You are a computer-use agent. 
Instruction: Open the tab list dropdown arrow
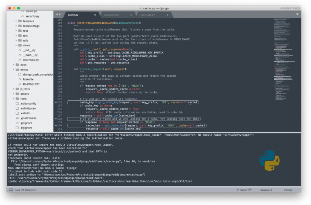[x=297, y=14]
